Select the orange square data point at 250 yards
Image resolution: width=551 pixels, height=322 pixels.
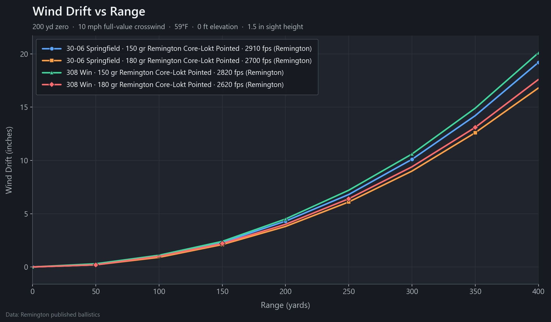(349, 202)
